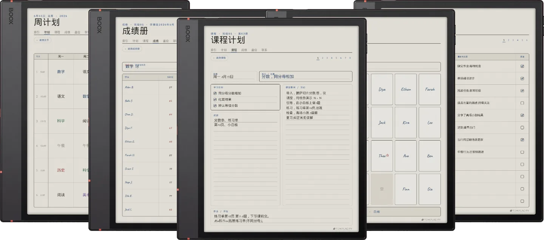Screen dimensions: 544x240
Task: Select 课程 tab on 成绩册 page
Action: point(145,41)
